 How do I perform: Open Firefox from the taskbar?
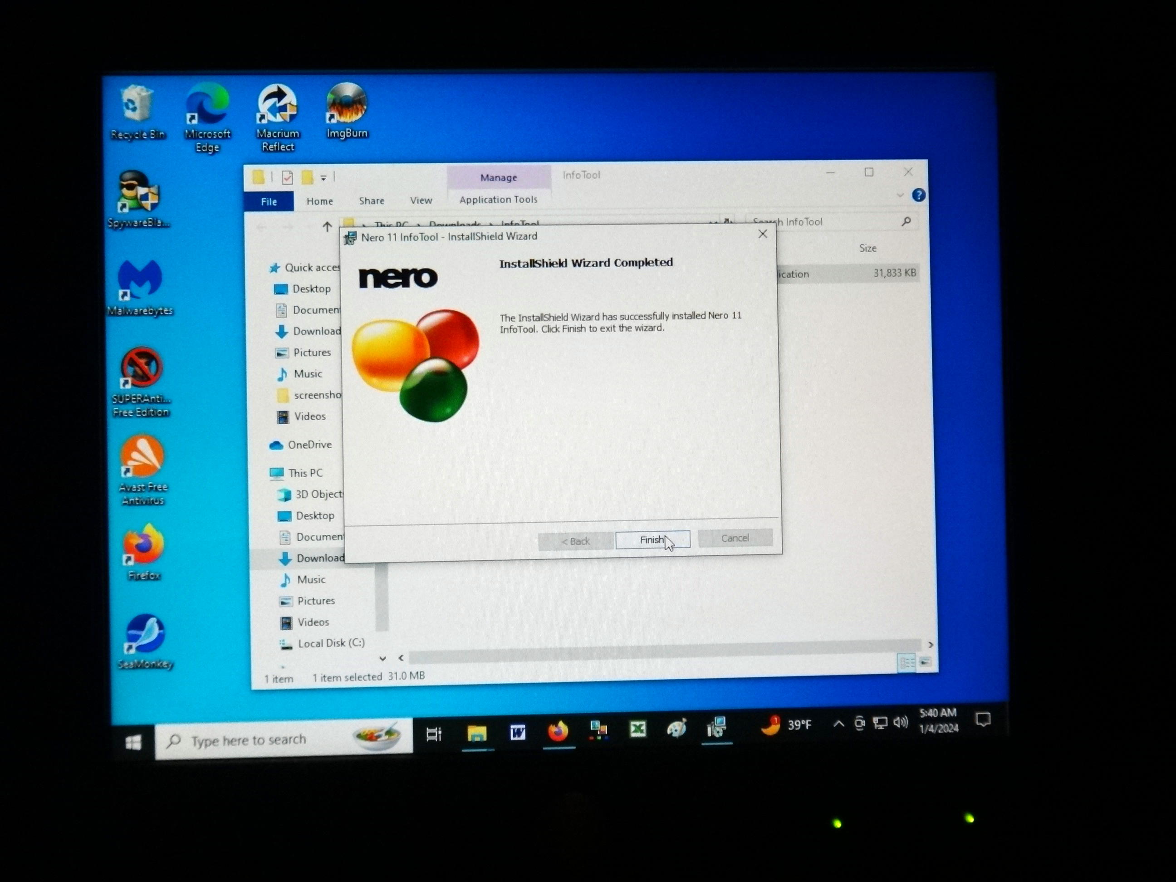tap(558, 732)
